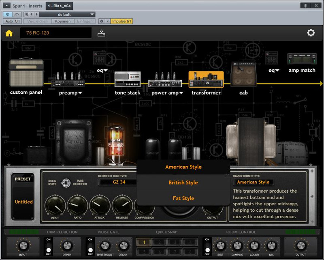Image resolution: width=324 pixels, height=260 pixels.
Task: Click the Hum Reduction DEPTH knob
Action: pos(67,246)
